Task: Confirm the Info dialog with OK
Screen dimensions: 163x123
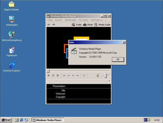Action: (118, 59)
